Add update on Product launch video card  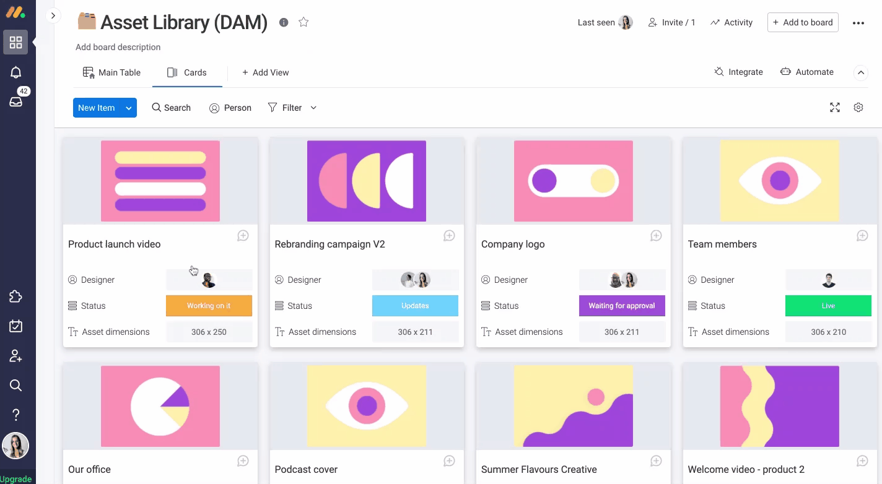click(243, 236)
